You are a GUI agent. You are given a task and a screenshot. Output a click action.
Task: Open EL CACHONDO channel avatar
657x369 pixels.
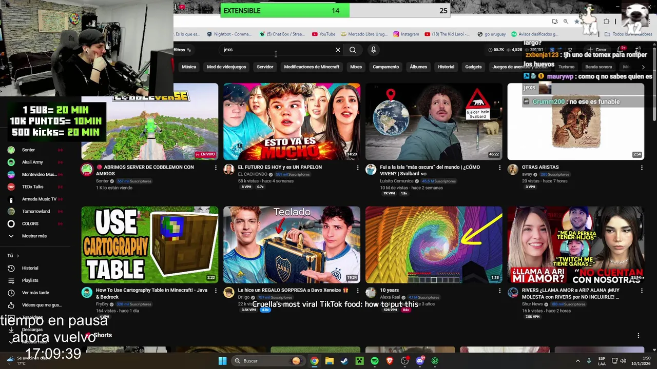[229, 170]
